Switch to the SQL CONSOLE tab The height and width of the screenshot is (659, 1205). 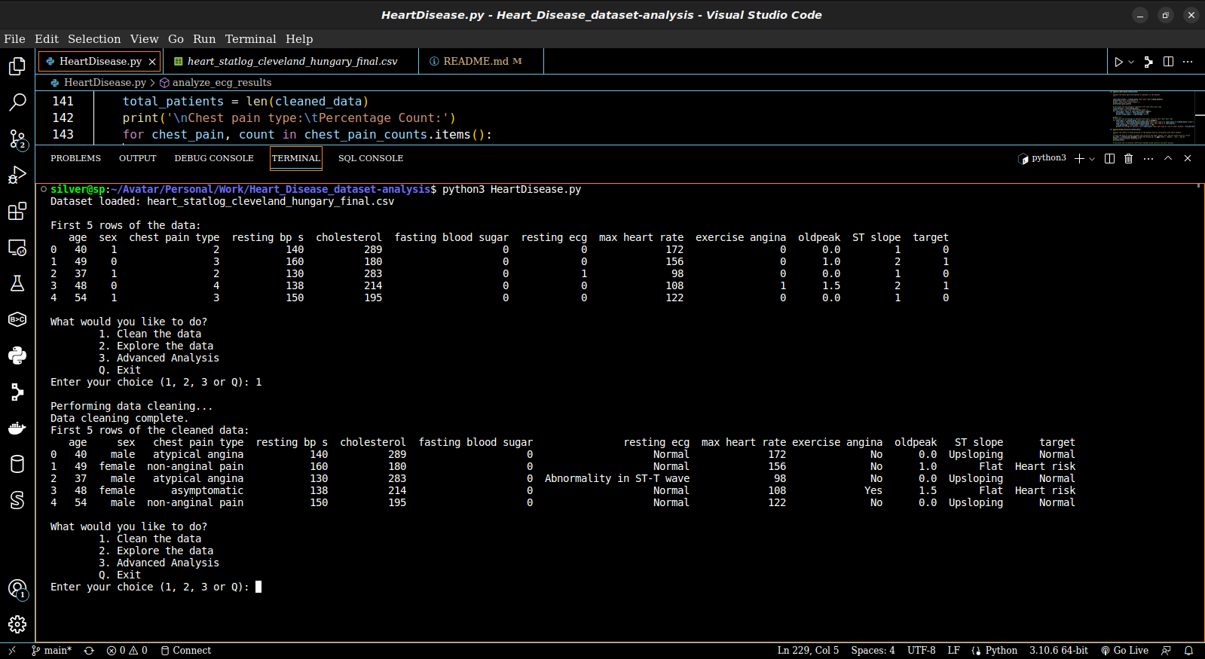click(x=371, y=158)
